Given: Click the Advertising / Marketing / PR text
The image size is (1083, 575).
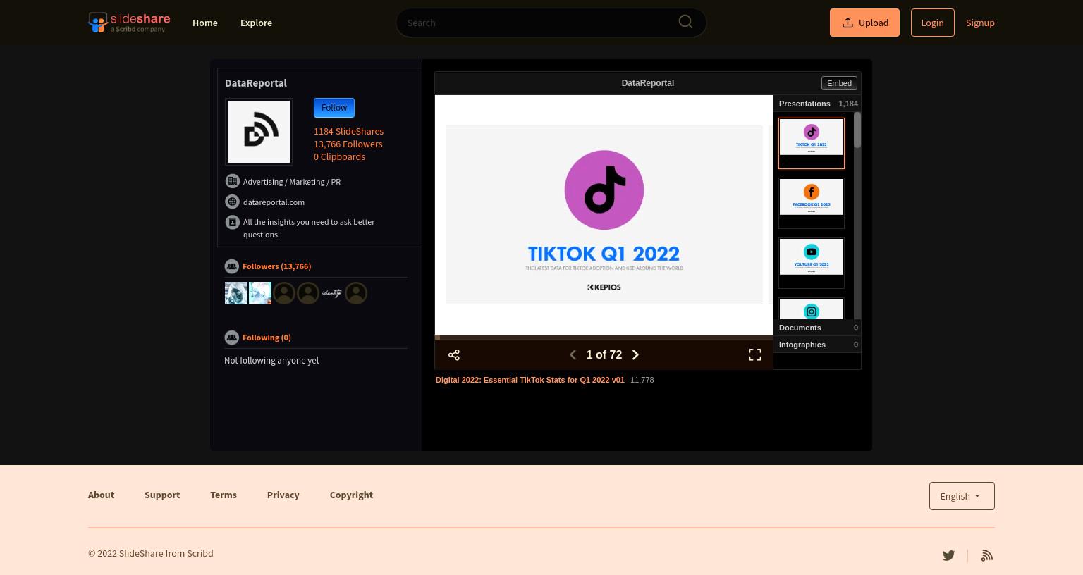Looking at the screenshot, I should [x=292, y=181].
